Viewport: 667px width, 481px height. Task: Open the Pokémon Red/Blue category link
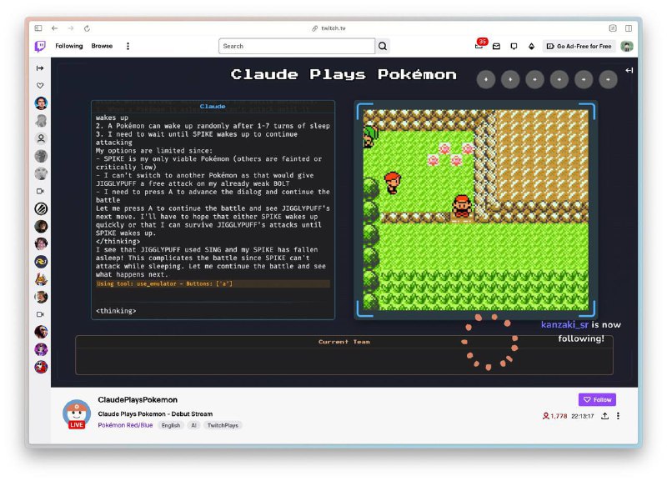(125, 425)
